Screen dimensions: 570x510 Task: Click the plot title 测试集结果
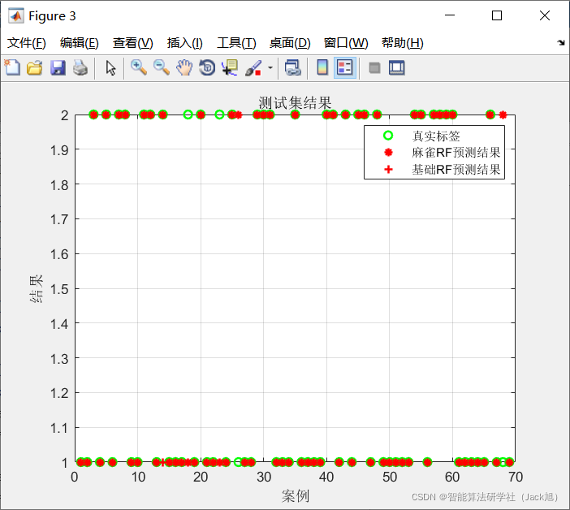(295, 103)
